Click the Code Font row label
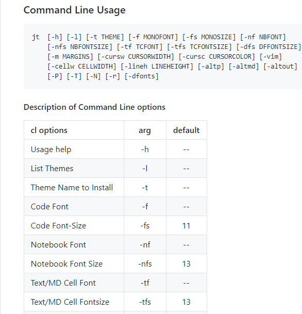Viewport: 302px width, 314px height. [x=49, y=206]
